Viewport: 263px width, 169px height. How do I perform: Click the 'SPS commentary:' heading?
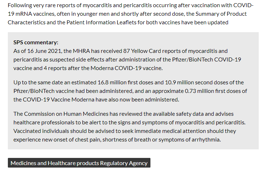pyautogui.click(x=36, y=43)
